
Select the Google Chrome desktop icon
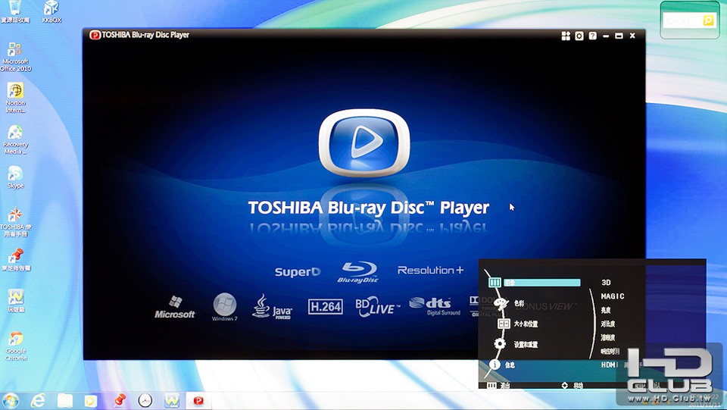[16, 346]
